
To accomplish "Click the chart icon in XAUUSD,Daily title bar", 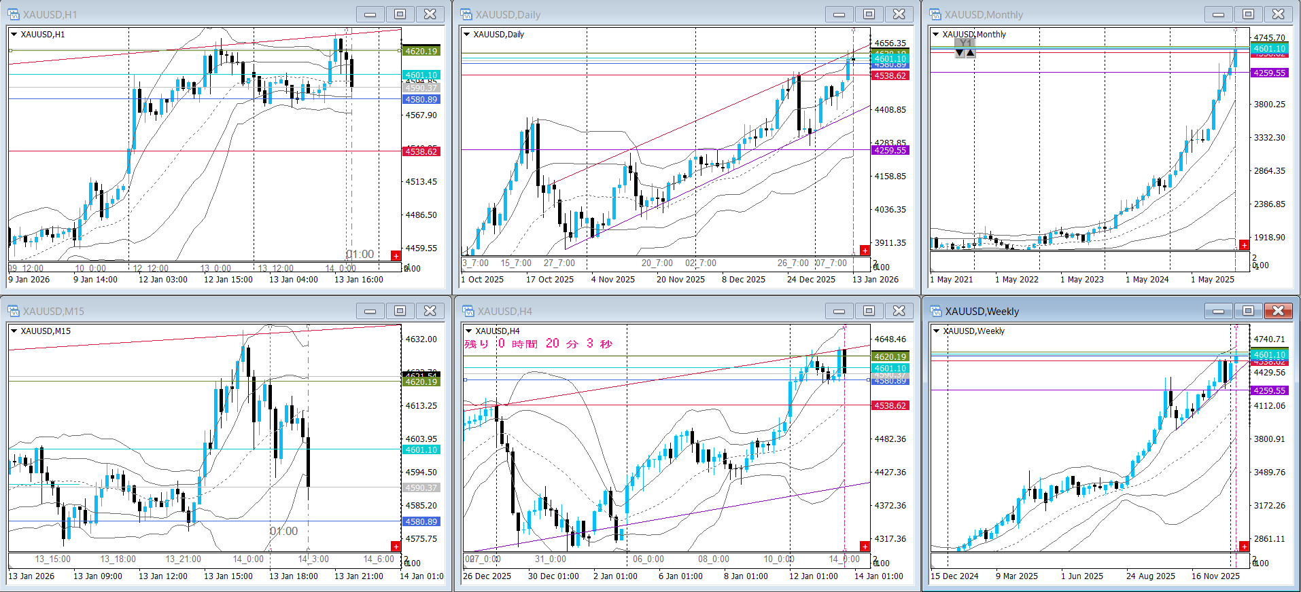I will click(466, 14).
